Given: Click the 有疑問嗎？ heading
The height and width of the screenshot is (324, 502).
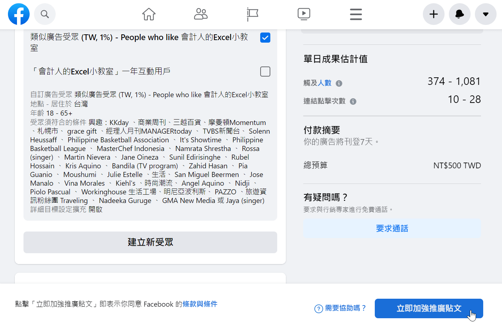Looking at the screenshot, I should click(x=326, y=197).
